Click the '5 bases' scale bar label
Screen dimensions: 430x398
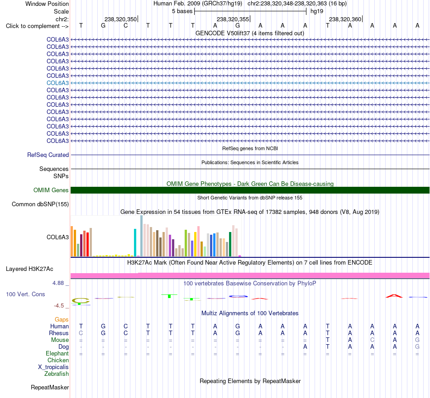[x=182, y=11]
